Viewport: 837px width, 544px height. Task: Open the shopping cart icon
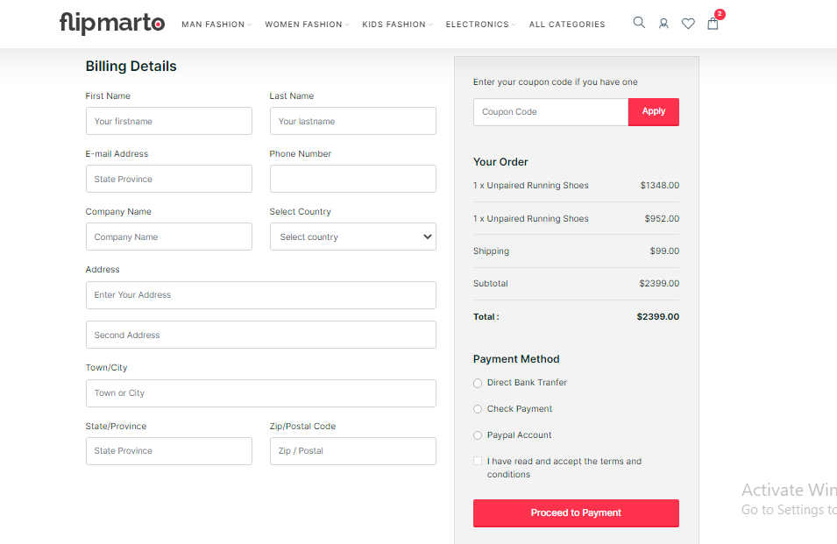(713, 24)
